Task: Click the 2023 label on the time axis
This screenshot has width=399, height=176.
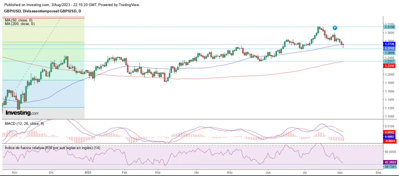Action: pos(87,173)
